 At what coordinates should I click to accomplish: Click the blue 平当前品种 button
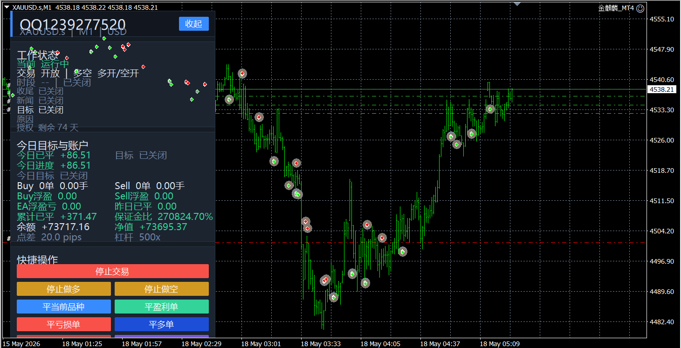(x=63, y=307)
